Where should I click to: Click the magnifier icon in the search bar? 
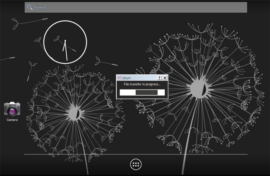(x=30, y=7)
